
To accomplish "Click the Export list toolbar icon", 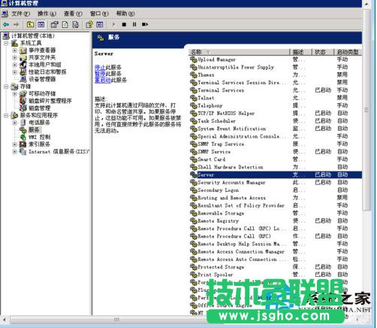I will [75, 25].
